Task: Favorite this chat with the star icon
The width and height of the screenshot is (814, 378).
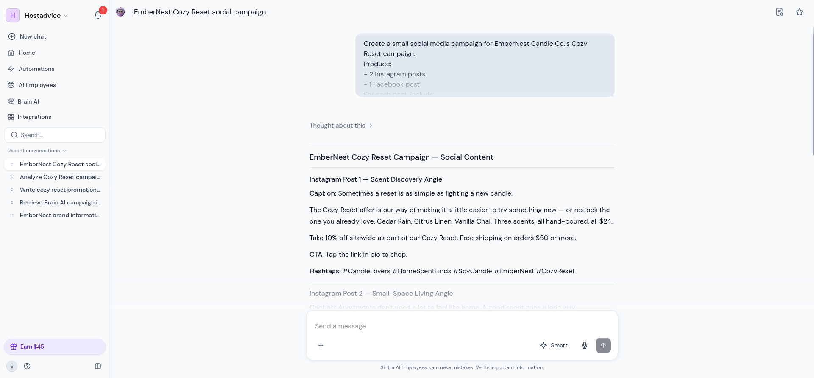Action: [800, 12]
